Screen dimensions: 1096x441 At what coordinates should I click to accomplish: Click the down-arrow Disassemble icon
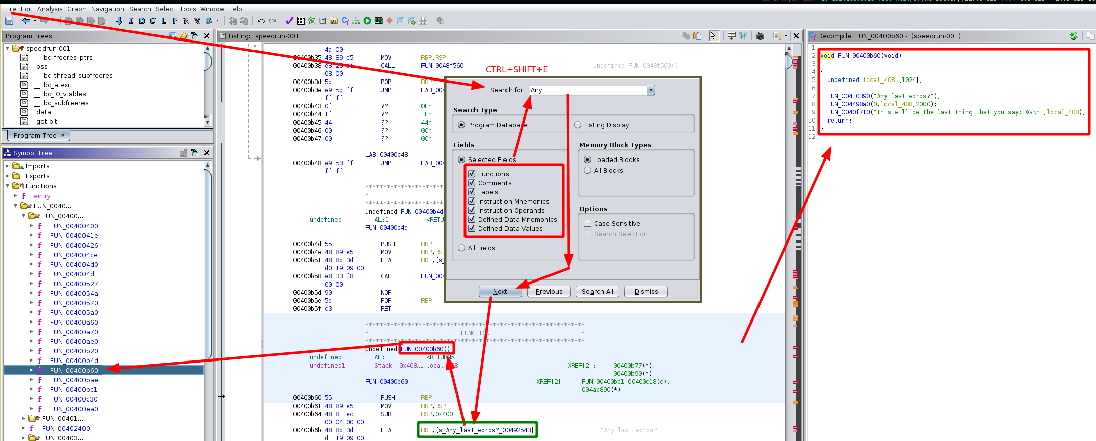click(x=119, y=21)
